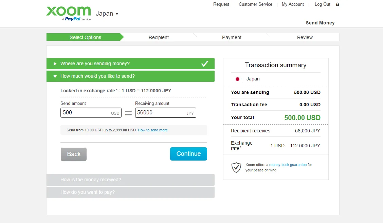Open the 'How to send more' link

[153, 130]
